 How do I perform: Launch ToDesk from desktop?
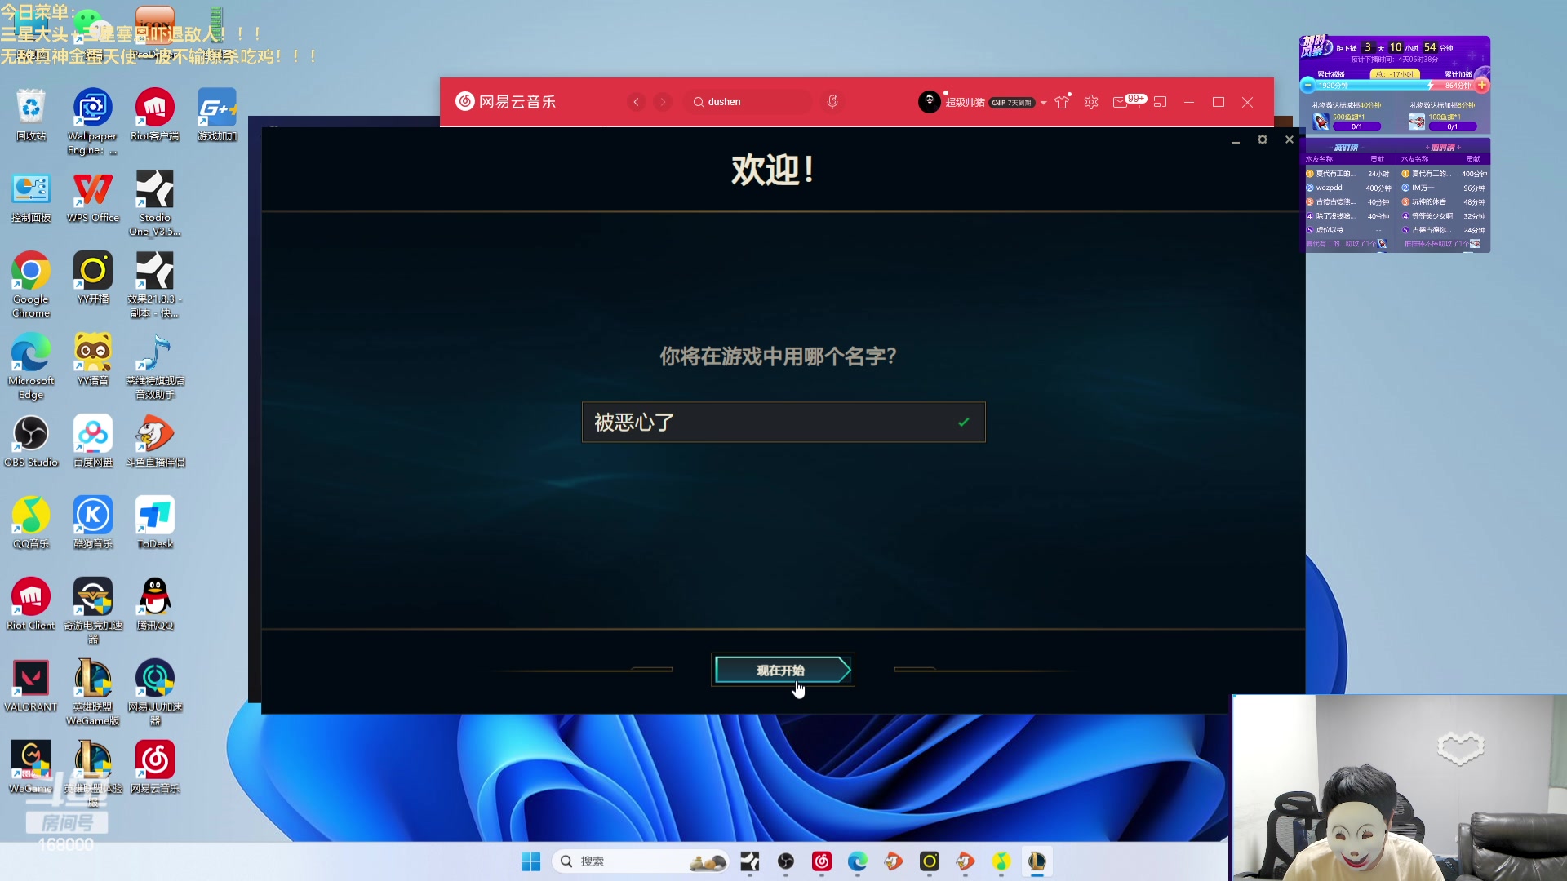coord(154,523)
